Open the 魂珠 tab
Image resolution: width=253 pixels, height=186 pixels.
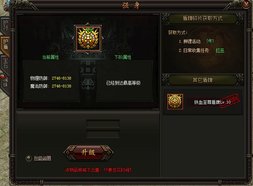(5, 83)
